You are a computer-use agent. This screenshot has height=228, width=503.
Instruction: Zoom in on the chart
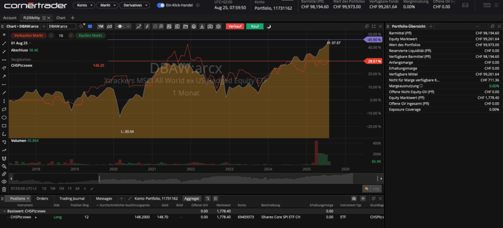[x=161, y=27]
